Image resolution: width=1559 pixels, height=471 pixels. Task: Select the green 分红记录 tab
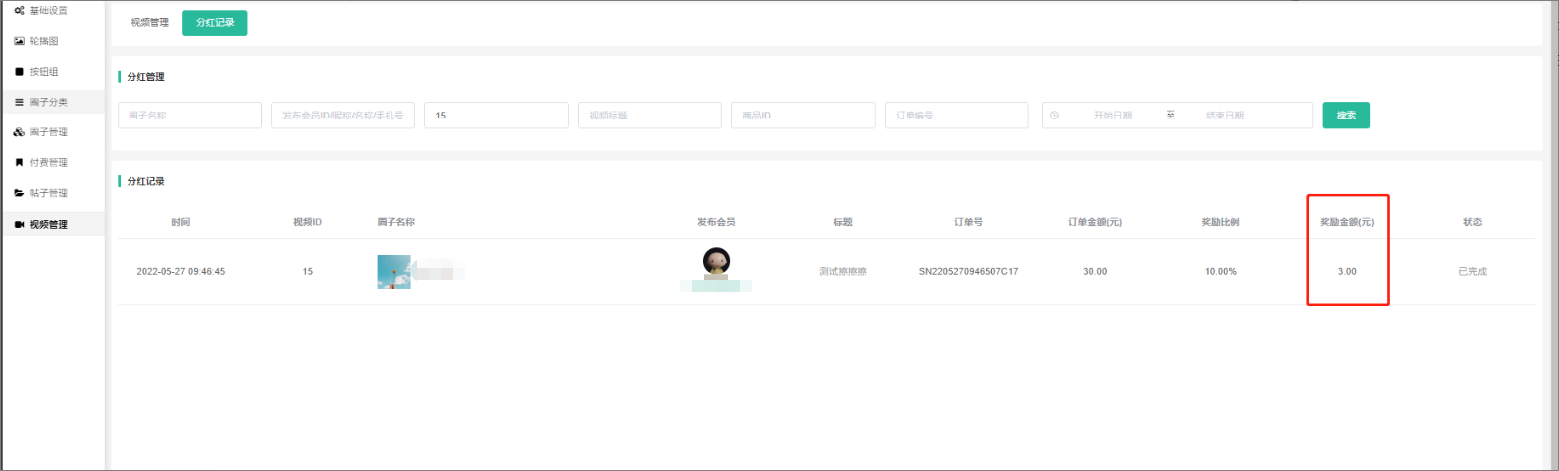click(x=214, y=22)
